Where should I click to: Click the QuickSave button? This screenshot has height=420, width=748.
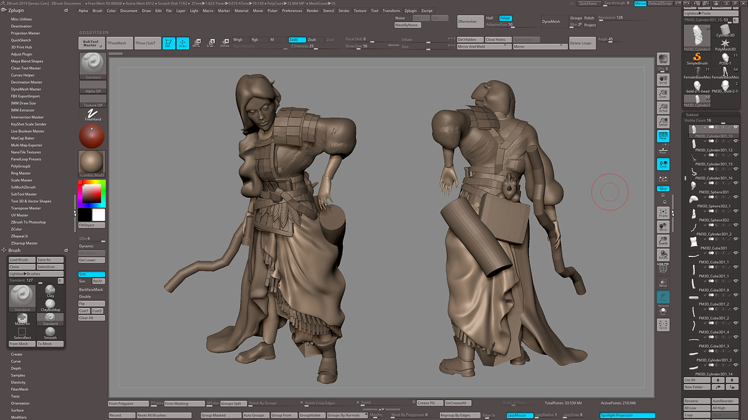tap(588, 4)
